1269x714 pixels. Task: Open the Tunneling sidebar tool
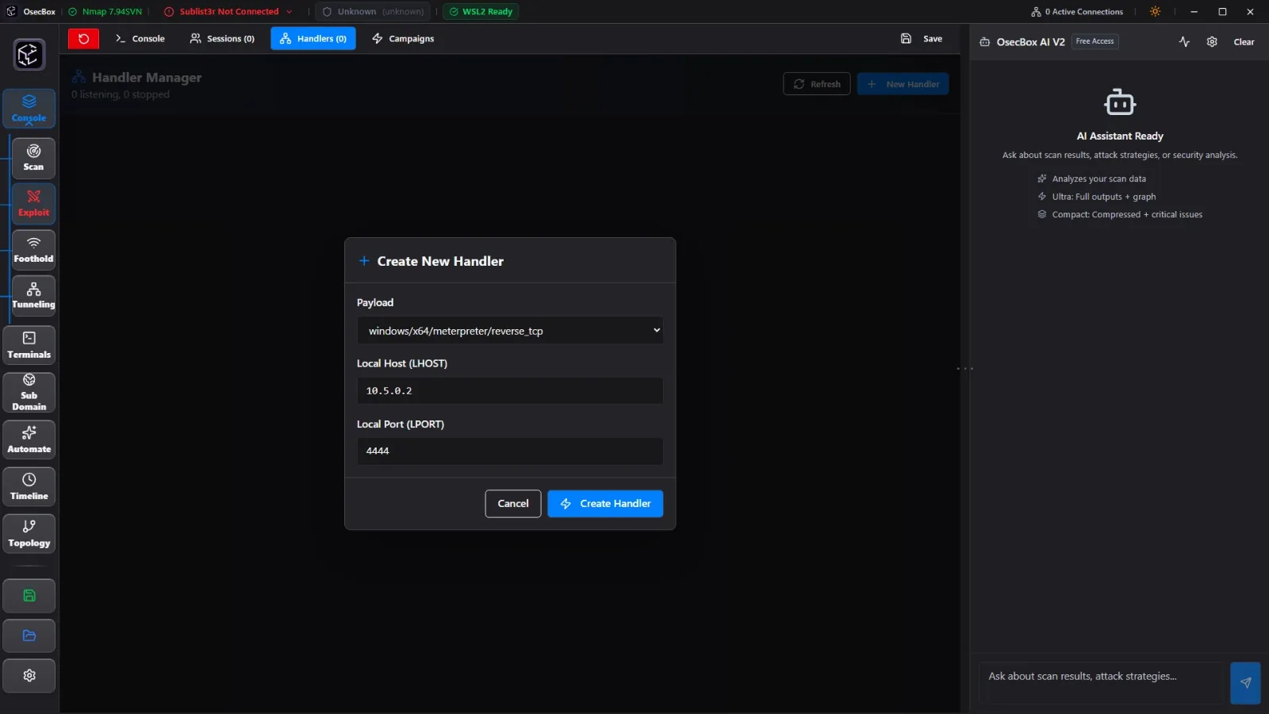point(33,296)
